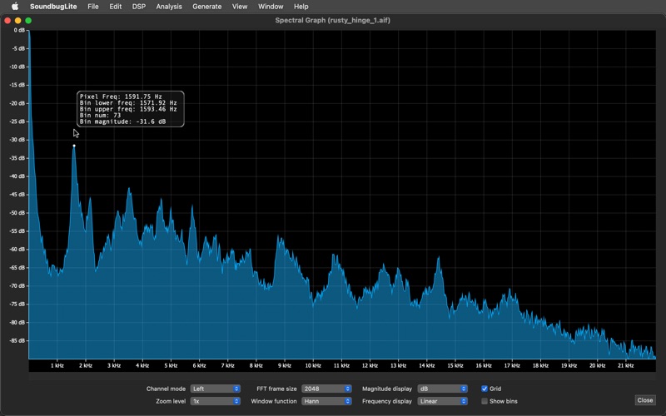Open the Help menu
Screen dimensions: 666x416
tap(301, 7)
